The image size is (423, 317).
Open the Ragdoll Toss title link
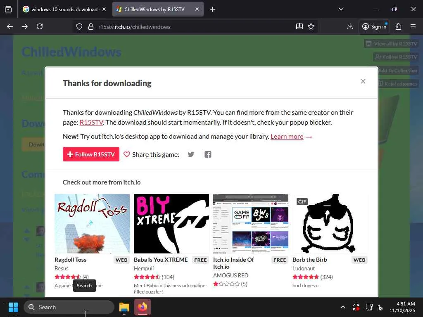70,260
